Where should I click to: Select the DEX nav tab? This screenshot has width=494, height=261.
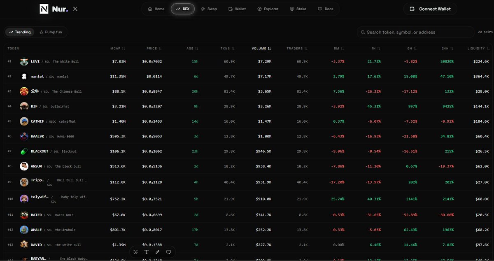(183, 9)
